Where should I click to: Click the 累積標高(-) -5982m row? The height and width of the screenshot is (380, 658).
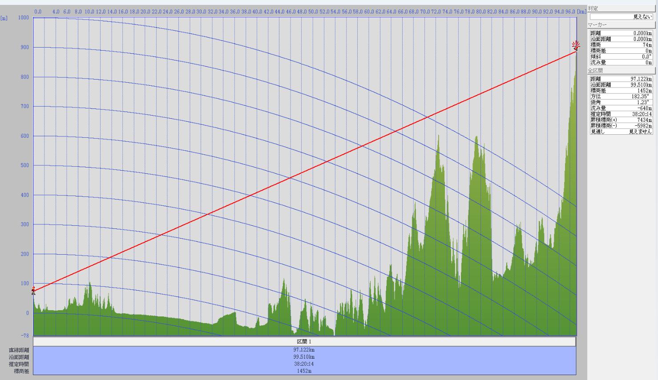[622, 126]
